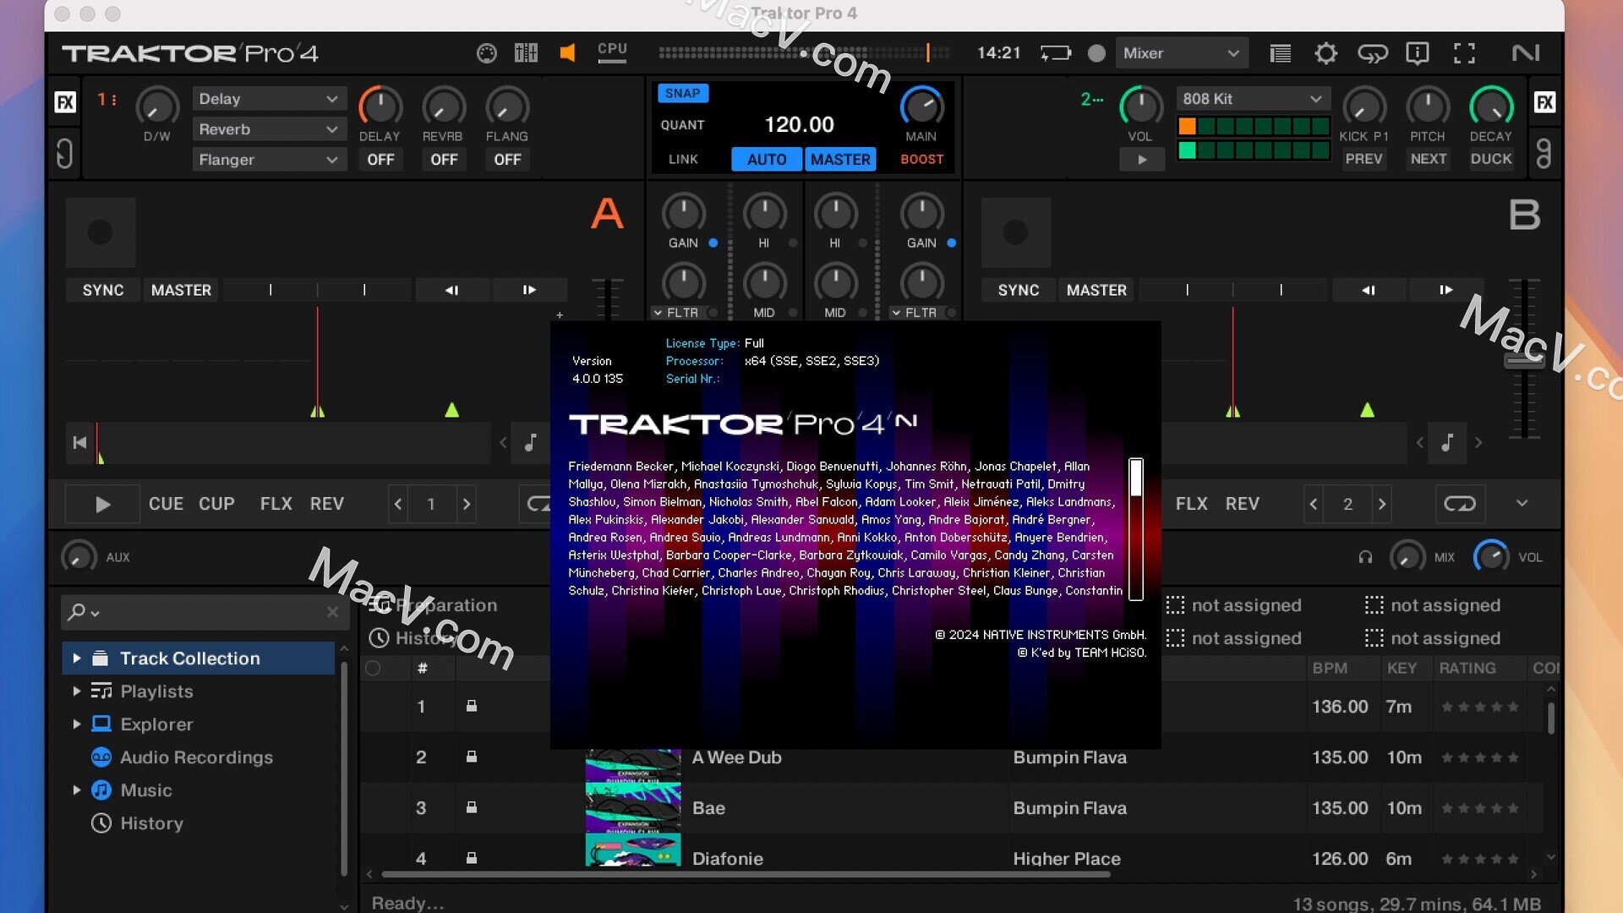
Task: Toggle MASTER on deck A
Action: click(x=181, y=290)
